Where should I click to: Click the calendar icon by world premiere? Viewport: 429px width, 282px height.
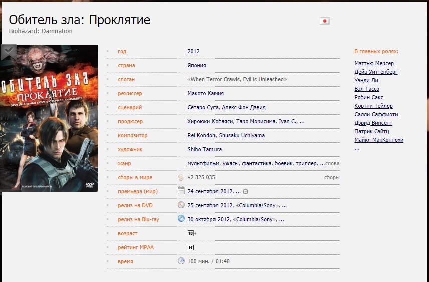coord(181,191)
